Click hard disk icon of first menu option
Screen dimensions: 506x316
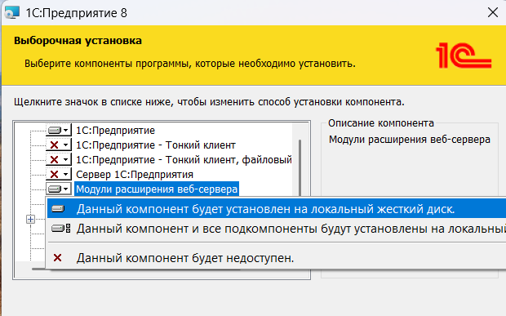point(58,209)
